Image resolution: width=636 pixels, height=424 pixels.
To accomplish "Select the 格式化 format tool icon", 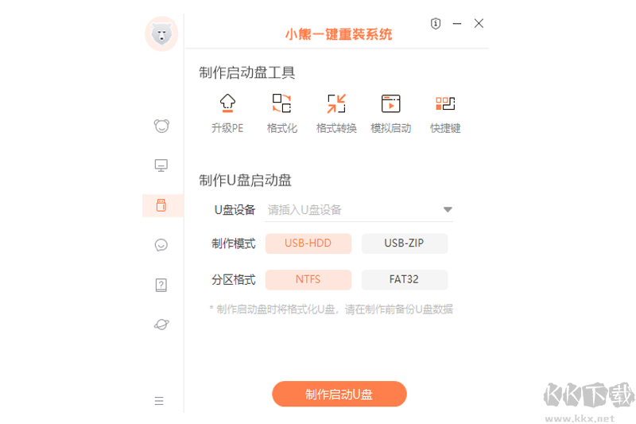I will point(281,104).
